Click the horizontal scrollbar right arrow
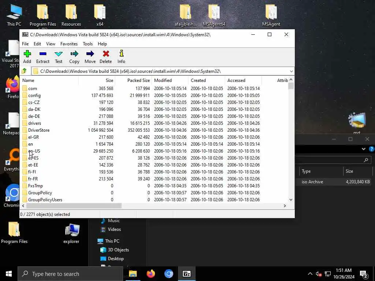The image size is (375, 281). (285, 206)
